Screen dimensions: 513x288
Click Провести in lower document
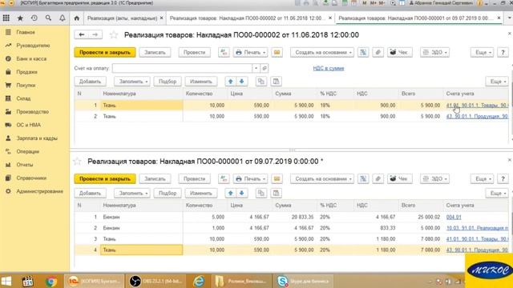pyautogui.click(x=194, y=178)
